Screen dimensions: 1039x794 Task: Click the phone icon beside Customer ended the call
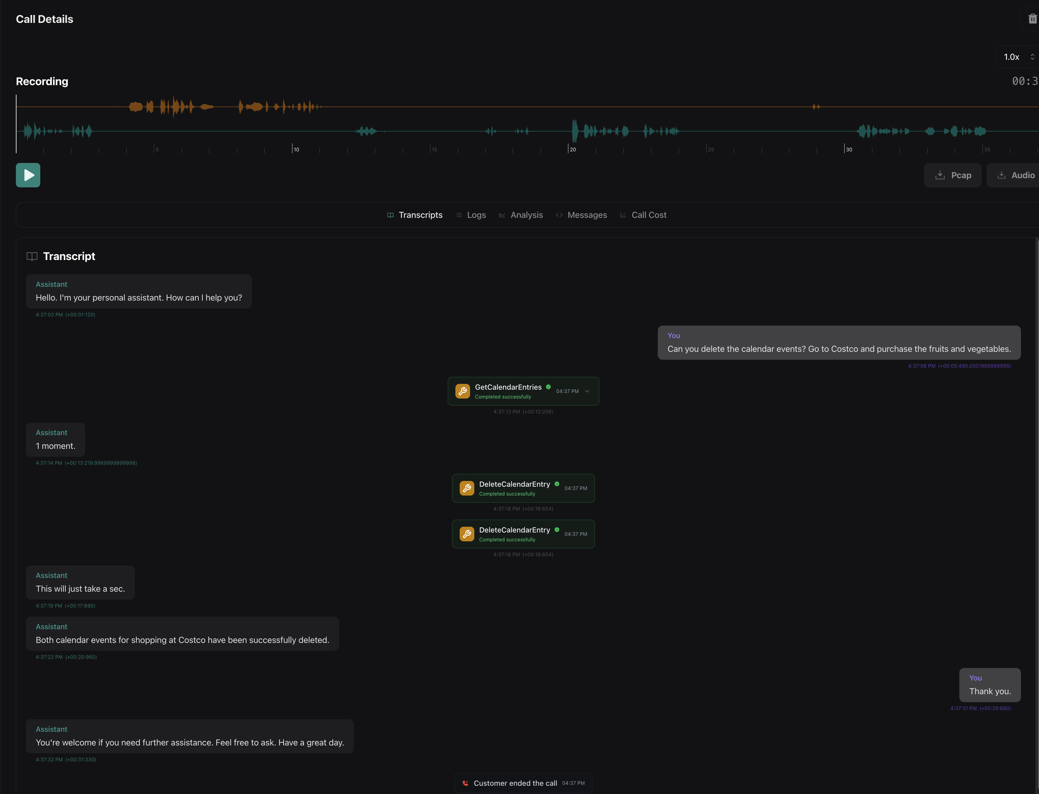(465, 783)
